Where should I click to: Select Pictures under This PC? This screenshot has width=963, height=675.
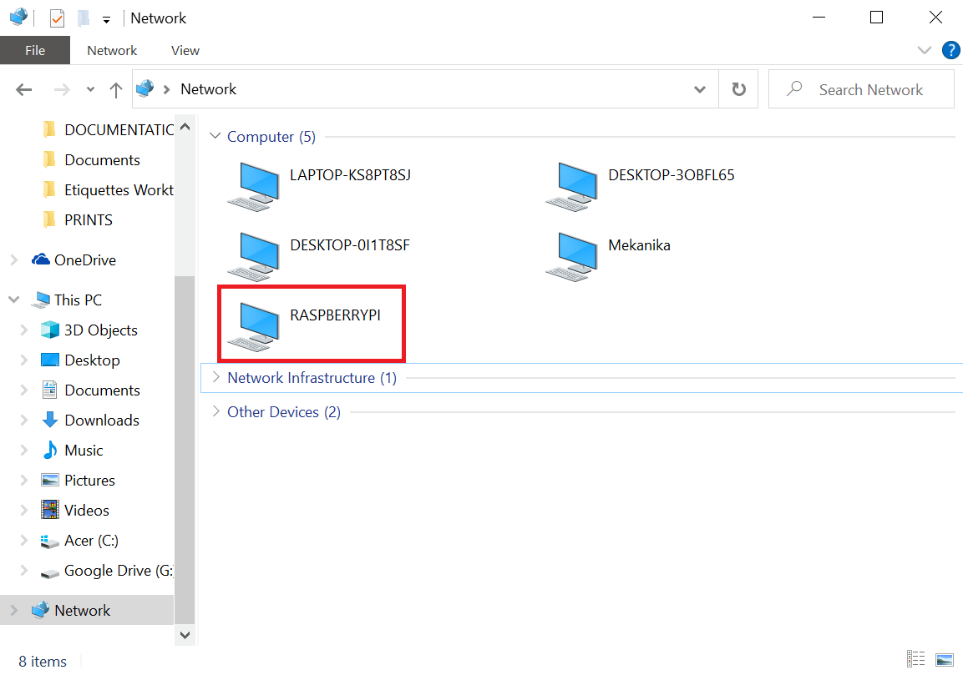78,481
